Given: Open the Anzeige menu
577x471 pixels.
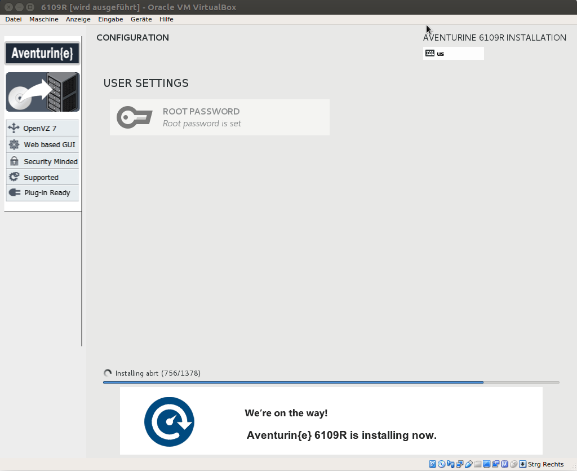Looking at the screenshot, I should pyautogui.click(x=78, y=19).
